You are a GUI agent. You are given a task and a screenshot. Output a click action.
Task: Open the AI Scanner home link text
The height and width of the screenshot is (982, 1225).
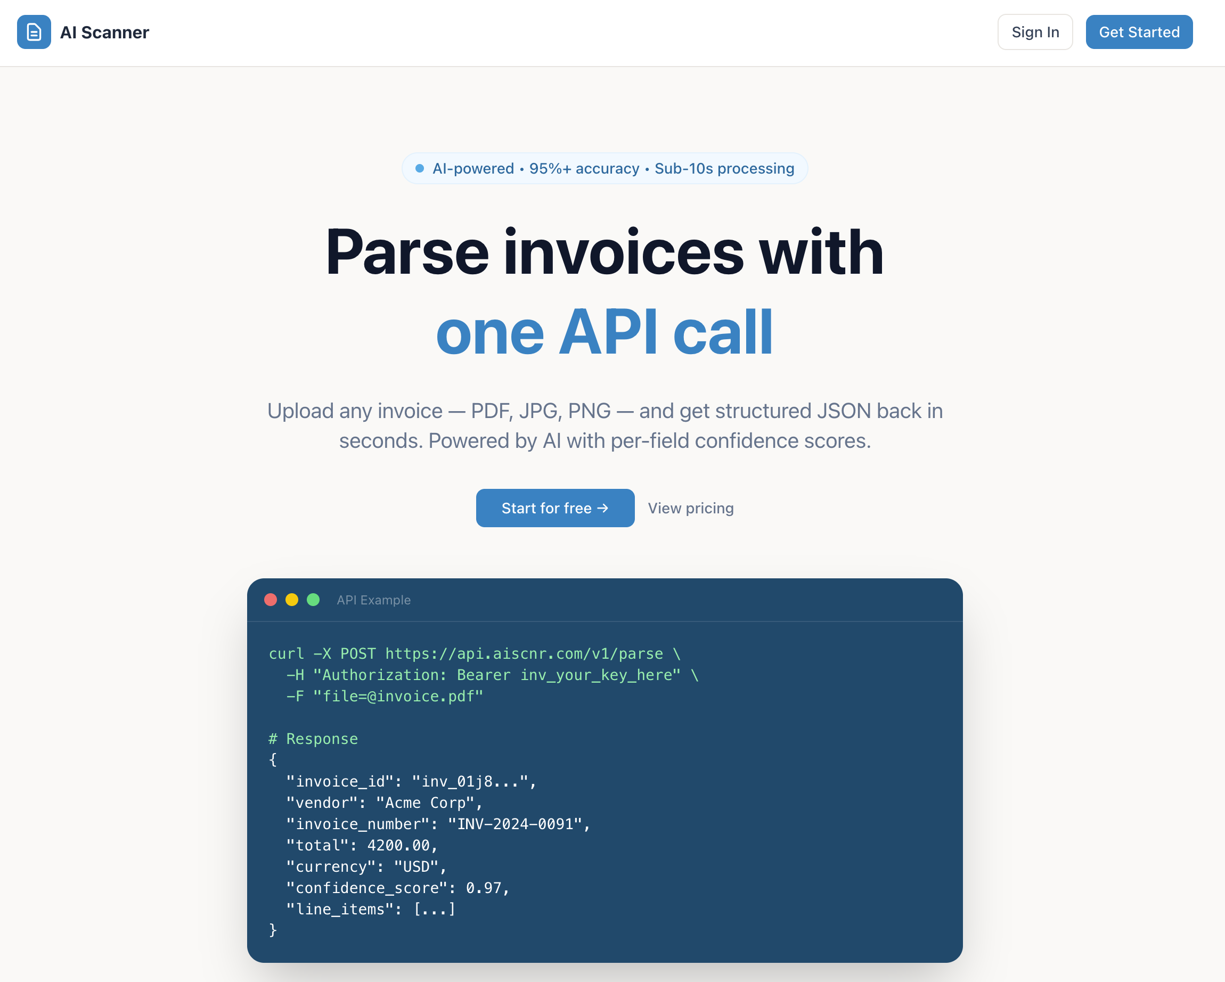pyautogui.click(x=104, y=32)
